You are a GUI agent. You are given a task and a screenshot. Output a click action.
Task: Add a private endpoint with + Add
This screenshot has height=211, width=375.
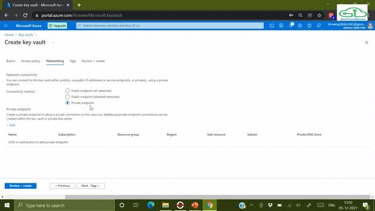coord(11,125)
